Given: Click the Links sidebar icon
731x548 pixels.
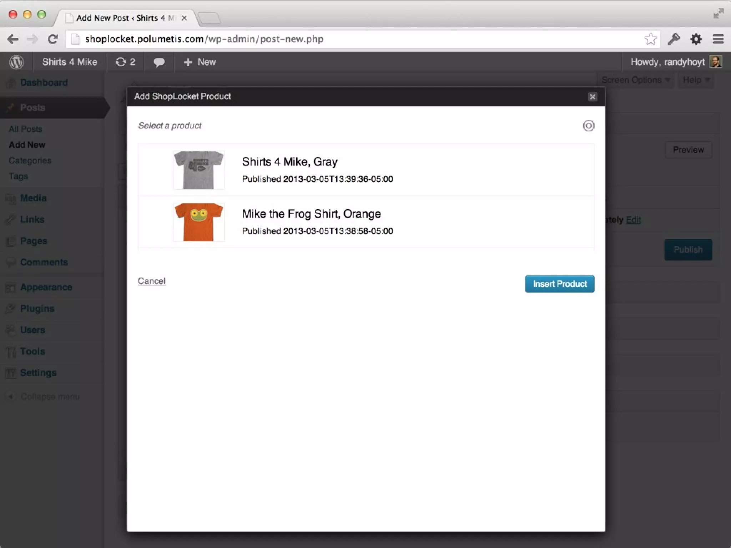Looking at the screenshot, I should pyautogui.click(x=11, y=220).
